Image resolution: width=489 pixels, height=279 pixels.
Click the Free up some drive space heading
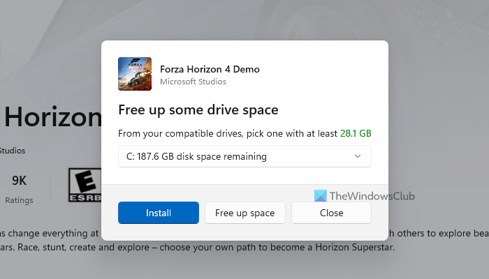(198, 110)
